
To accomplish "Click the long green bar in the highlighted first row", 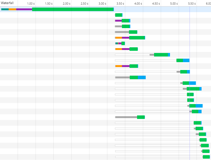I will pyautogui.click(x=73, y=9).
